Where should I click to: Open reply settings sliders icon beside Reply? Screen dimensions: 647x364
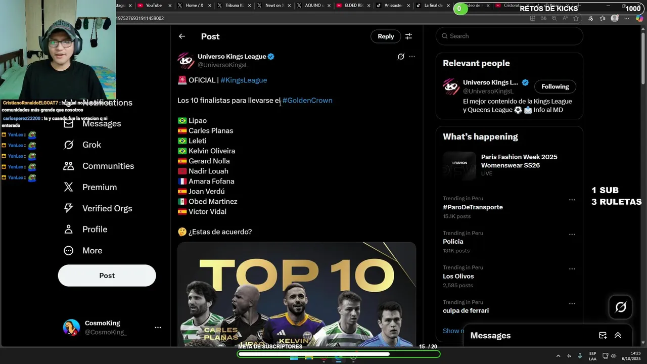(x=408, y=36)
